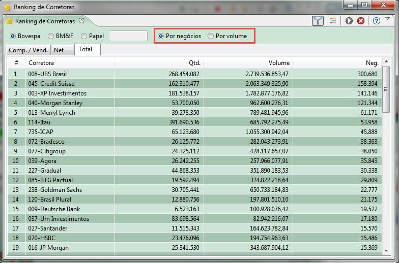Screen dimensions: 399x263
Task: Select the 008-UBS Brasil row
Action: 194,74
